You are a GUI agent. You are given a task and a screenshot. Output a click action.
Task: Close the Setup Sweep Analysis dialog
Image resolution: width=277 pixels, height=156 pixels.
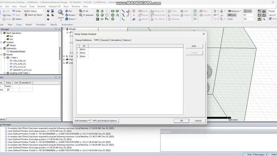(x=204, y=34)
